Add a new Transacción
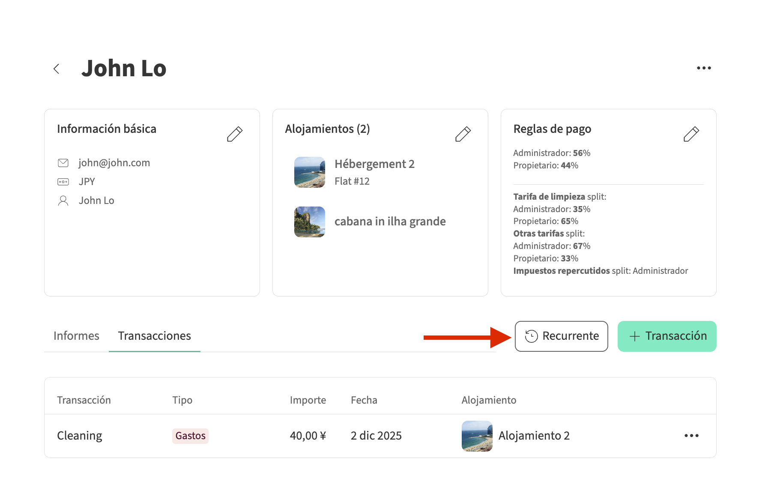Screen dimensions: 765x497 point(666,336)
